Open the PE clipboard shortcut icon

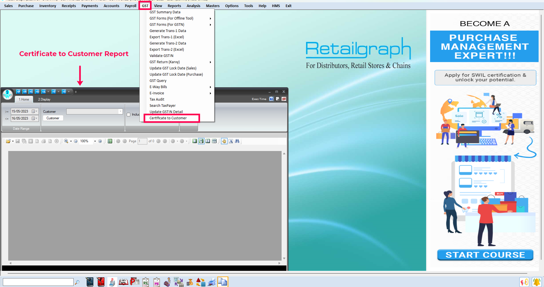point(157,282)
